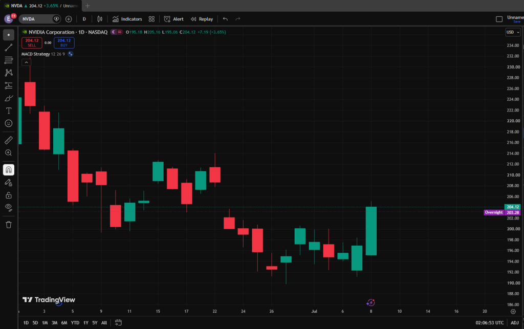The height and width of the screenshot is (329, 524).
Task: Select the trend line drawing tool
Action: [x=9, y=48]
